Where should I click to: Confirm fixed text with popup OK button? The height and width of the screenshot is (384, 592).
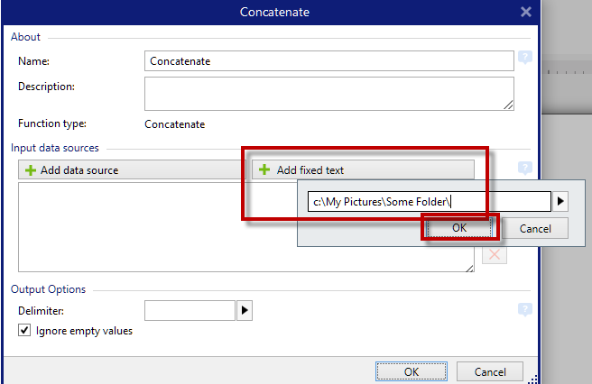[x=459, y=228]
